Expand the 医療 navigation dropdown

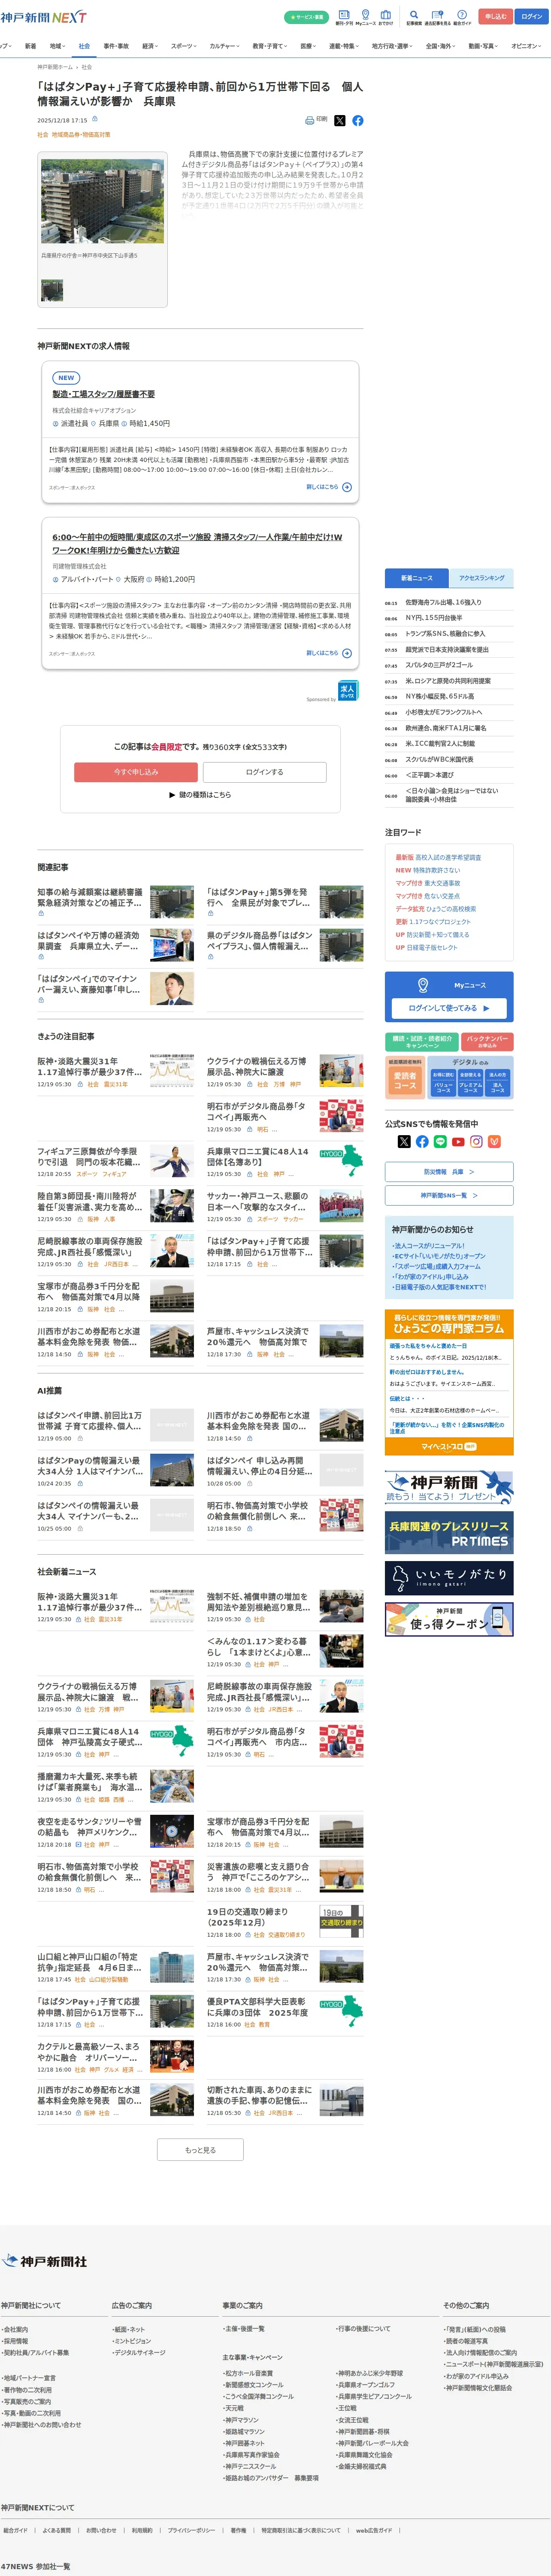(309, 46)
